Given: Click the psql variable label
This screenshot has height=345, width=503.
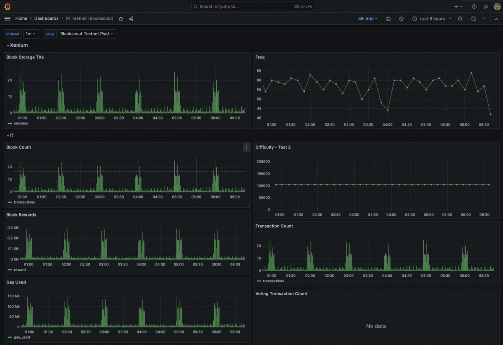Looking at the screenshot, I should pyautogui.click(x=50, y=34).
